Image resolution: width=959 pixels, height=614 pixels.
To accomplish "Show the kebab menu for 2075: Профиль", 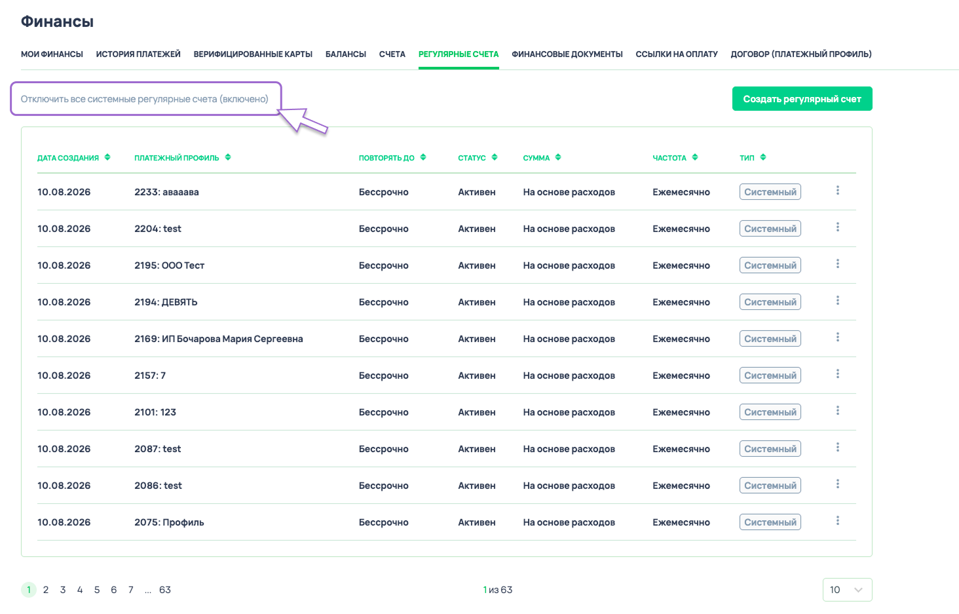I will (838, 521).
